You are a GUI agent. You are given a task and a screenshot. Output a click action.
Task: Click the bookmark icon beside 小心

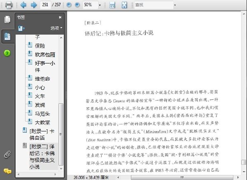30,86
